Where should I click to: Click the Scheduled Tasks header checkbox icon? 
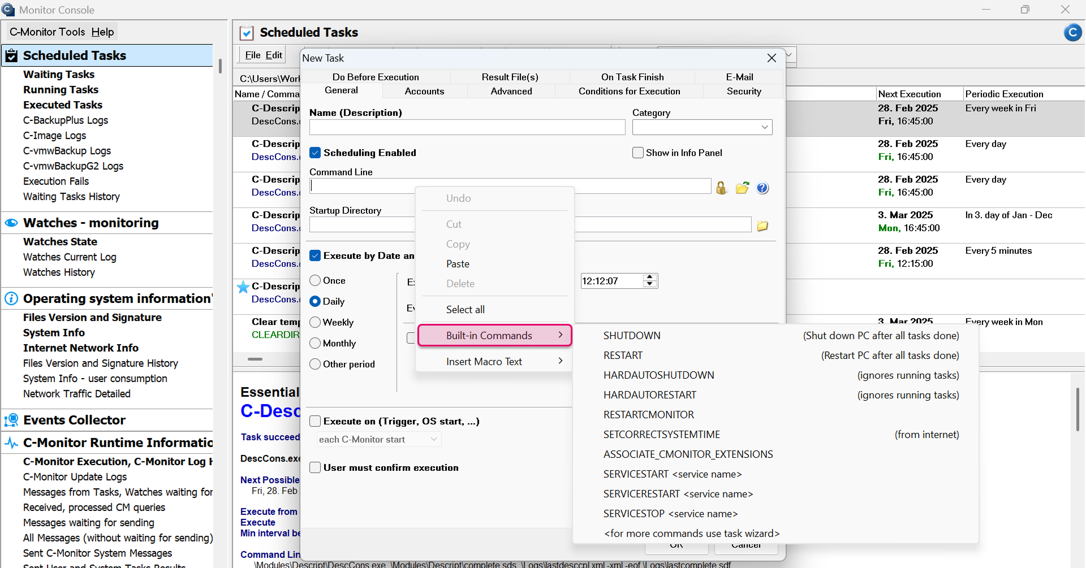point(247,33)
